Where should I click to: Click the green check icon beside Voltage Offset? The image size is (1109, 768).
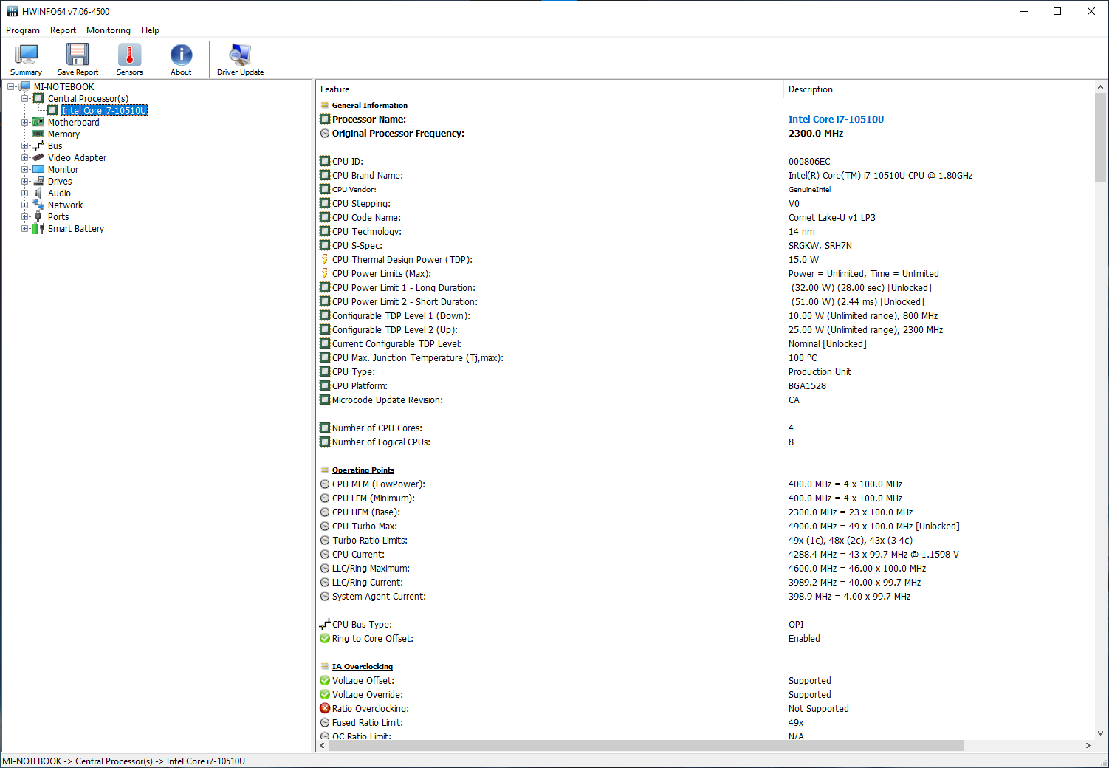(x=324, y=680)
